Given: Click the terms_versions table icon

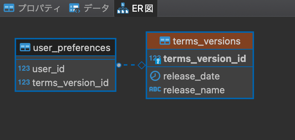Looking at the screenshot, I should pyautogui.click(x=165, y=41).
